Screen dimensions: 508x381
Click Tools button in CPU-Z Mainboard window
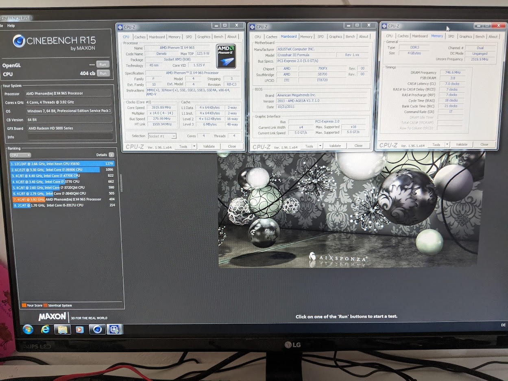[309, 146]
